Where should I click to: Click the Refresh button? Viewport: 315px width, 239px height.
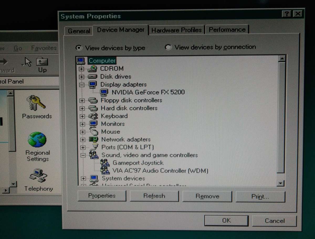pyautogui.click(x=154, y=196)
